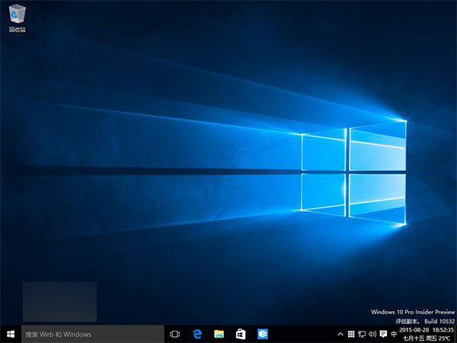Switch input method via 中 indicator
Image resolution: width=457 pixels, height=343 pixels.
(393, 334)
